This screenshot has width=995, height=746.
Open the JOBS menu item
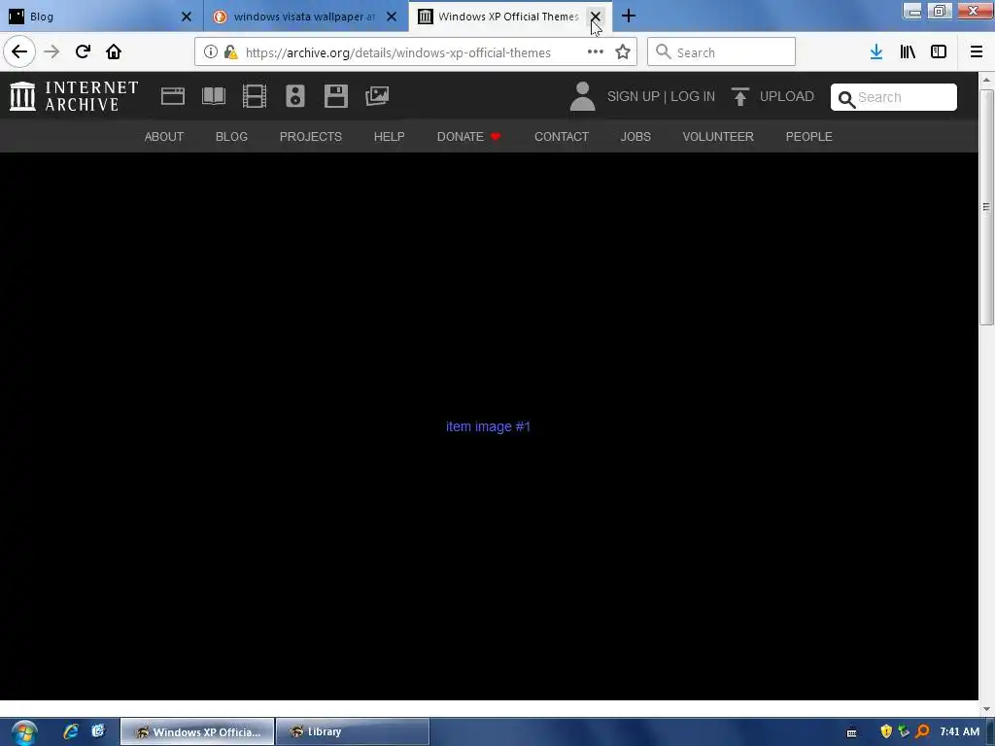(x=635, y=136)
